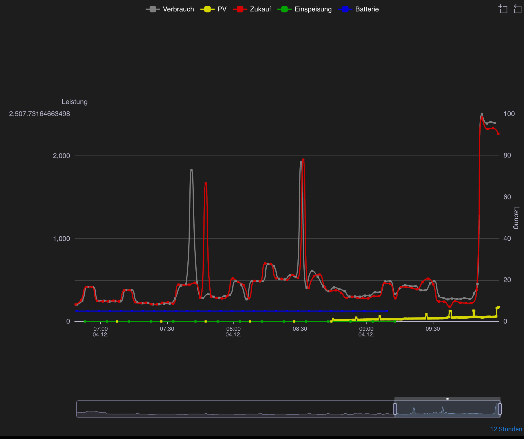The width and height of the screenshot is (524, 439).
Task: Click the left handle of zoom slider
Action: tap(395, 409)
